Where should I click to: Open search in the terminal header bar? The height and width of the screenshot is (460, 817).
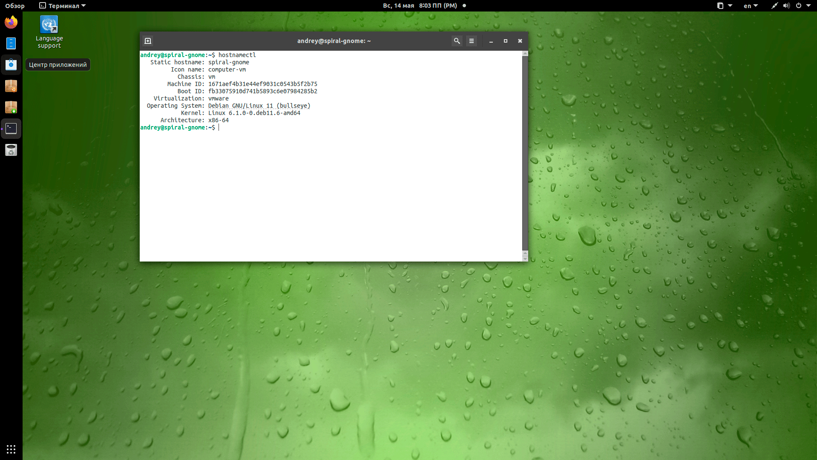click(x=457, y=41)
